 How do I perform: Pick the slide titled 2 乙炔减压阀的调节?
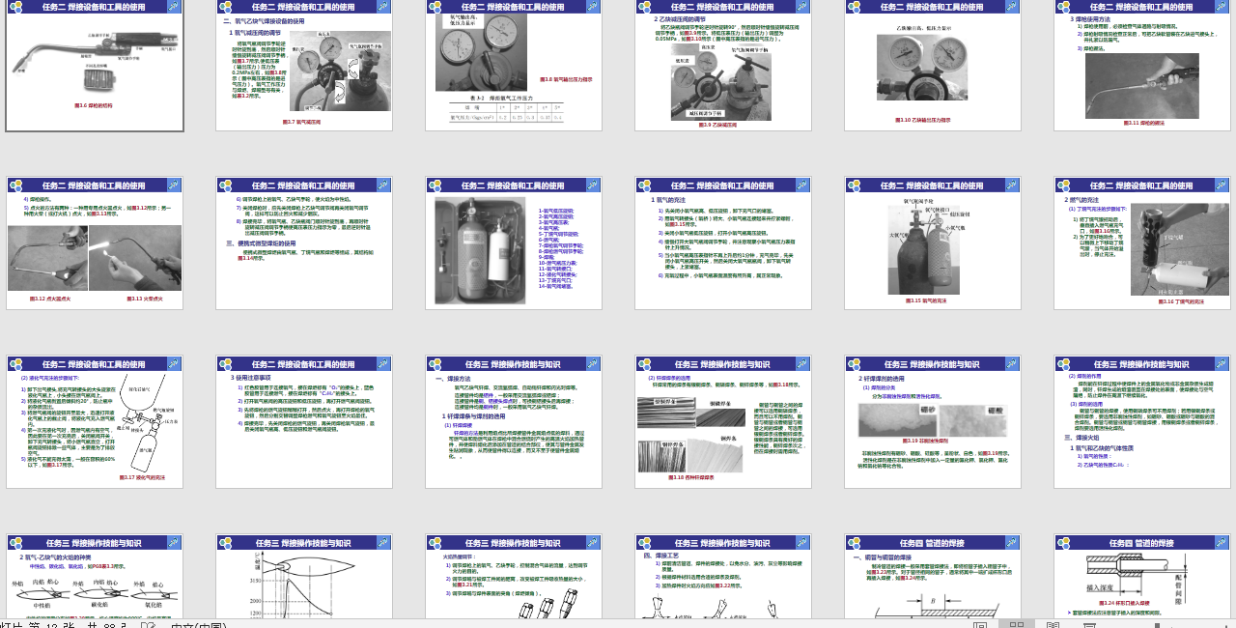pos(723,65)
